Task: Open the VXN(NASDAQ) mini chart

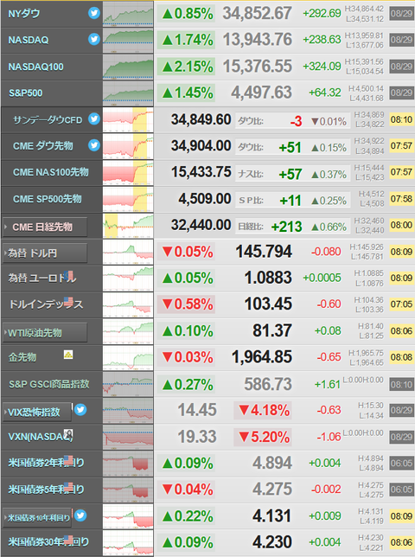Action: tap(128, 438)
